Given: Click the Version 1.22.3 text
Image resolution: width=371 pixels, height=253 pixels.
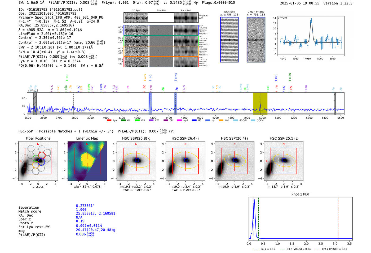Looking at the screenshot, I should (x=338, y=3).
